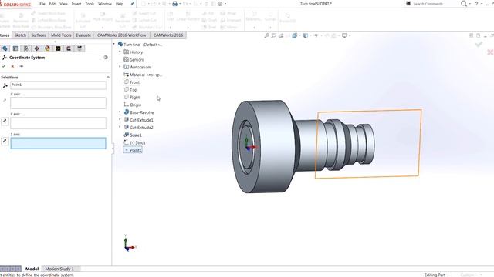
Task: Expand the Cut-Extrude1 feature node
Action: tap(120, 120)
